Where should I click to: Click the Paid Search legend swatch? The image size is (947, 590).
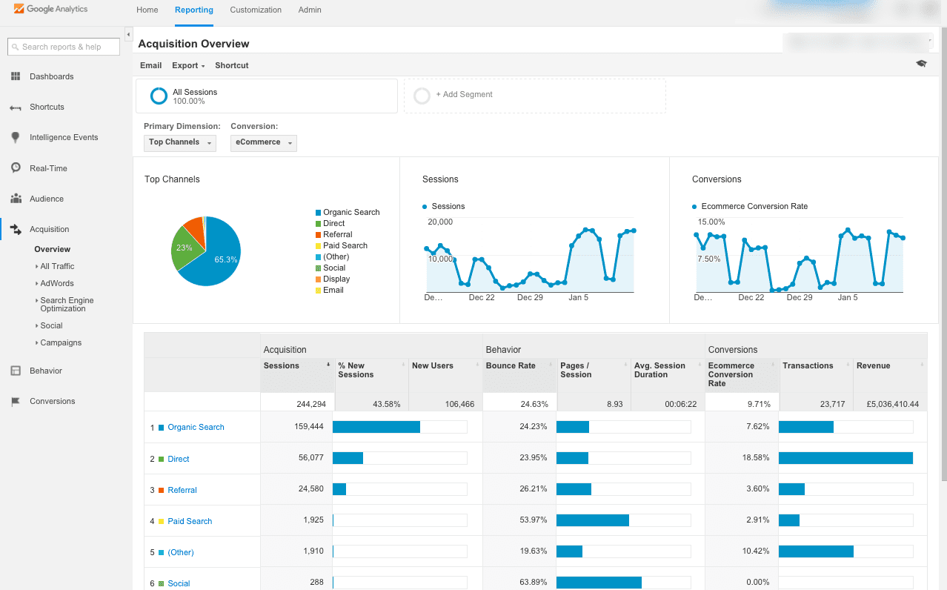coord(318,245)
